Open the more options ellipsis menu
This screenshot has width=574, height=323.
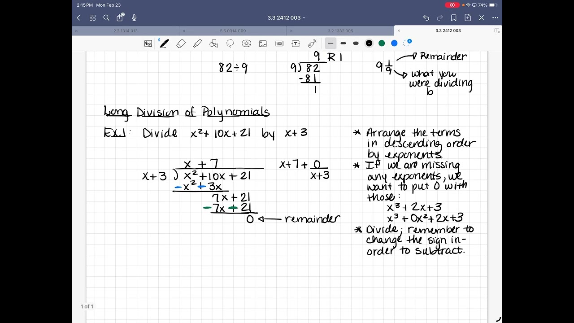click(495, 17)
